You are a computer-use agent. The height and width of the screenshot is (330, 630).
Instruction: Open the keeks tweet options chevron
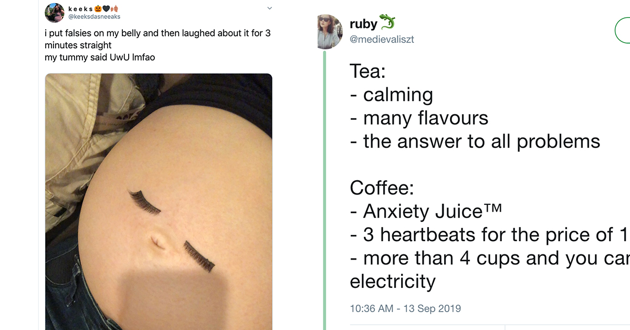[x=270, y=8]
